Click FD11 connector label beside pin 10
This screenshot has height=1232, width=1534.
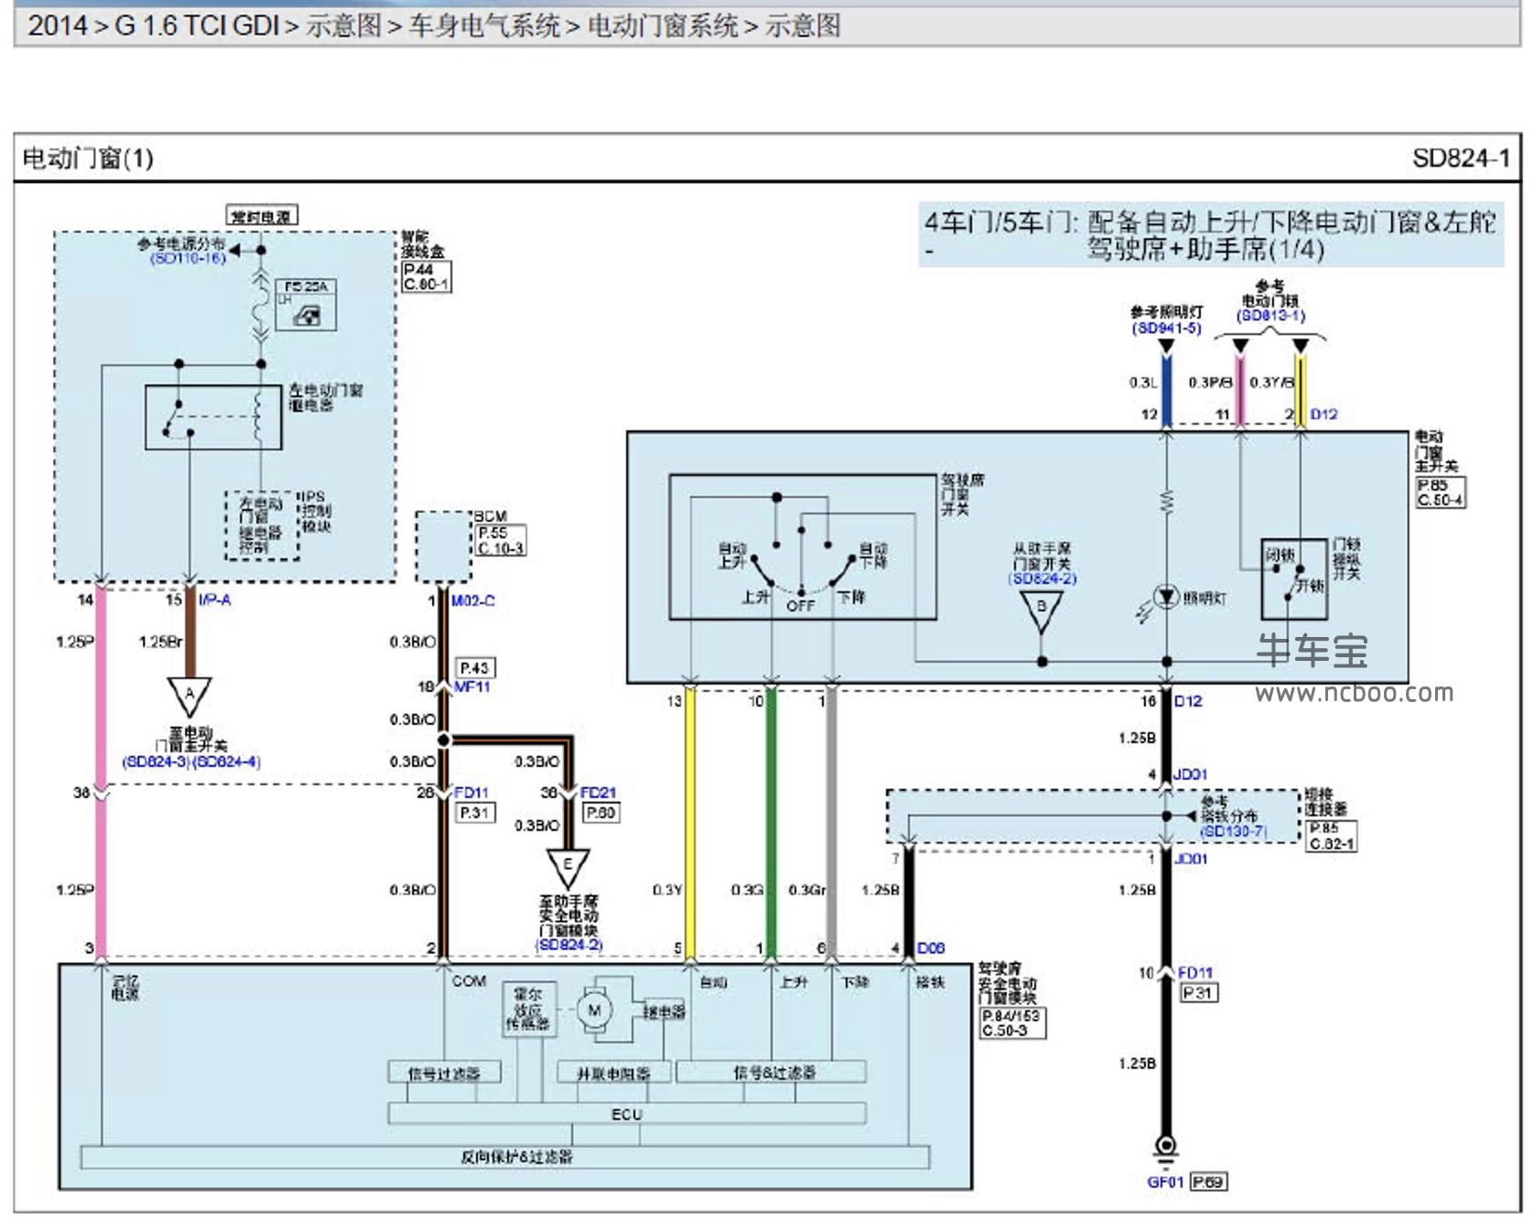tap(1195, 972)
